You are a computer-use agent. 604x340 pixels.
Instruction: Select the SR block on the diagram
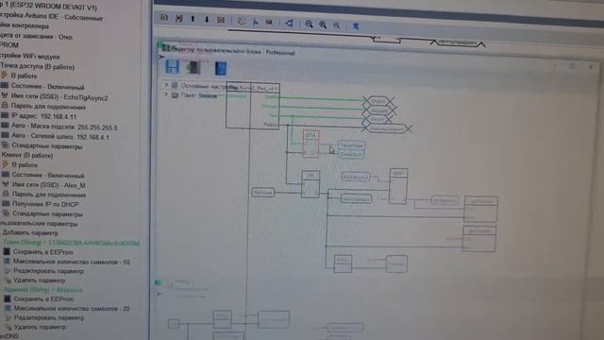point(310,184)
